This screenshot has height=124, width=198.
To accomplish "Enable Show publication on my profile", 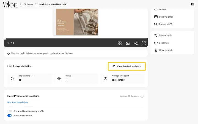I will point(9,111).
